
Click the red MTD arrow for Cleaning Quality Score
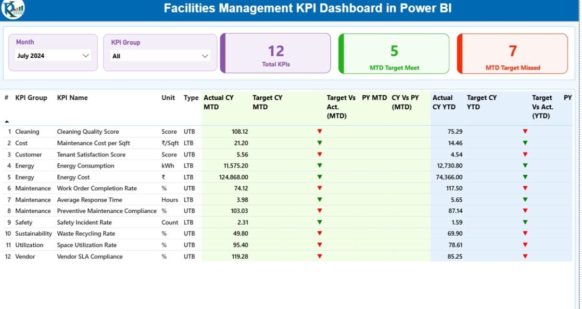(319, 131)
